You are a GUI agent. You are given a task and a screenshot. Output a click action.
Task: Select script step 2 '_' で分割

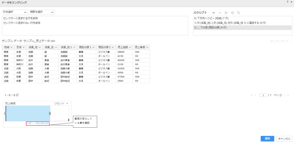243,28
